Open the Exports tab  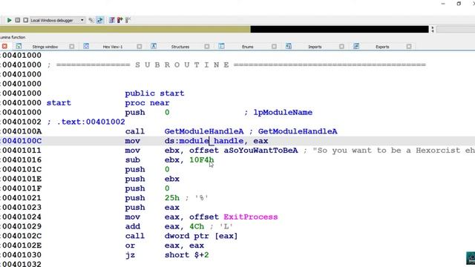coord(382,47)
